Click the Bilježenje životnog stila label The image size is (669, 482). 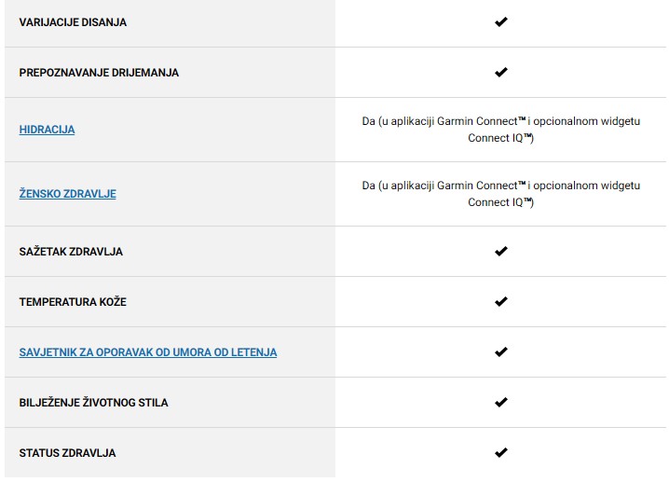coord(93,403)
